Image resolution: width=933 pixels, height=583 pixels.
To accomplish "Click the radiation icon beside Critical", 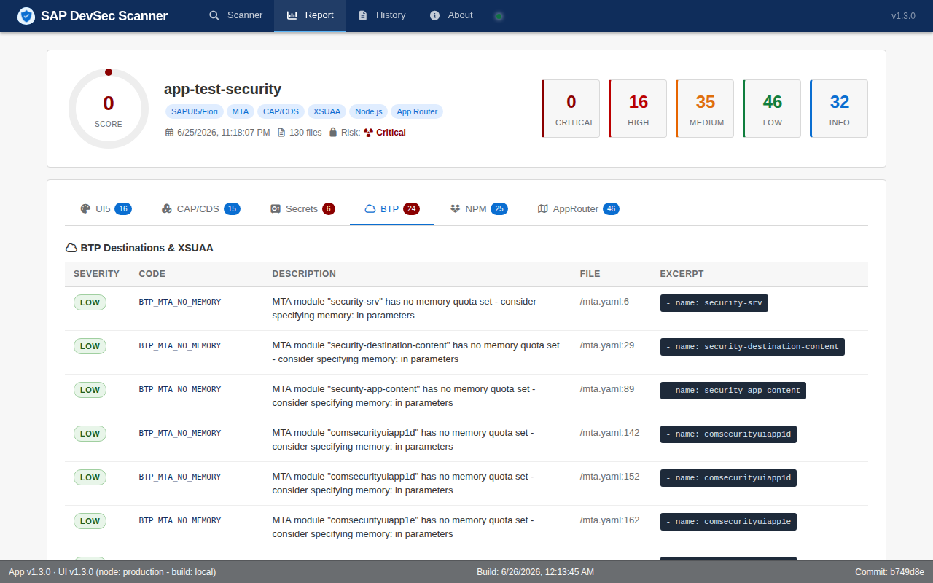I will 368,133.
